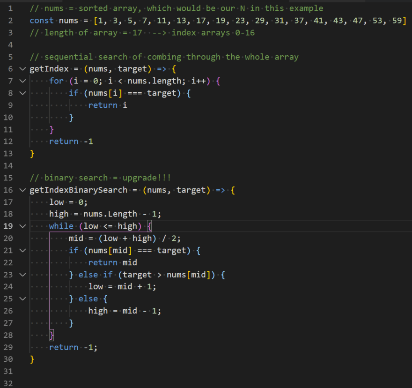
Task: Click the 'nums' variable name on line 2
Action: tap(68, 21)
